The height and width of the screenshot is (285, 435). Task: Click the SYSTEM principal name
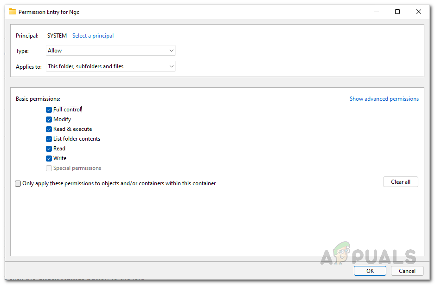(x=57, y=36)
